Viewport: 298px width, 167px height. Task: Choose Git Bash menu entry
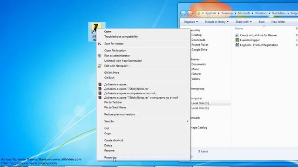(109, 77)
